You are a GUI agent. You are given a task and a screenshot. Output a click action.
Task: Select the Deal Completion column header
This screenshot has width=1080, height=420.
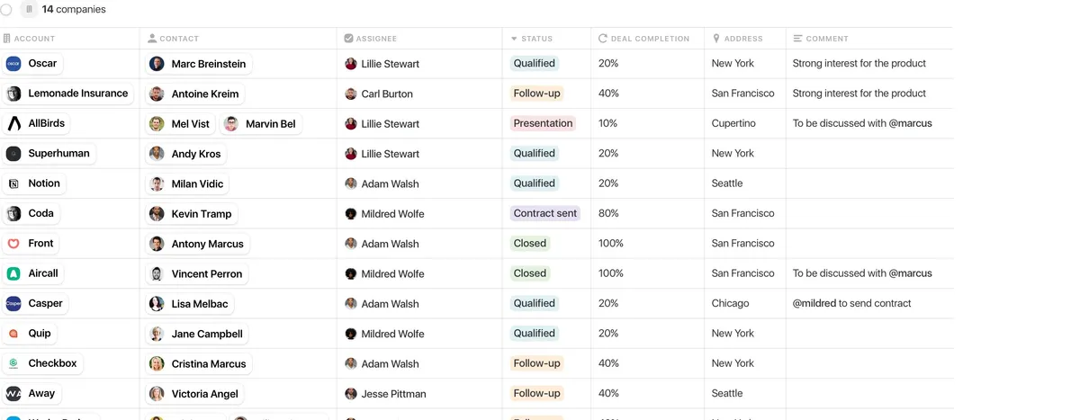click(x=649, y=39)
